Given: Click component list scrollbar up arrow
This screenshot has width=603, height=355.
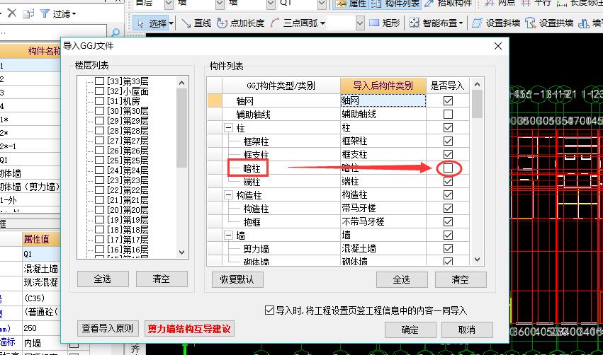Looking at the screenshot, I should click(478, 84).
